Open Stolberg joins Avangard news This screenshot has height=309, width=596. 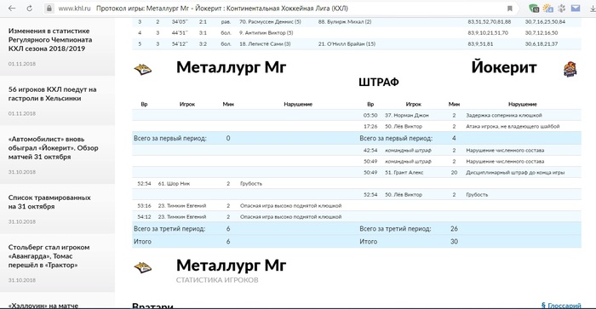[49, 255]
